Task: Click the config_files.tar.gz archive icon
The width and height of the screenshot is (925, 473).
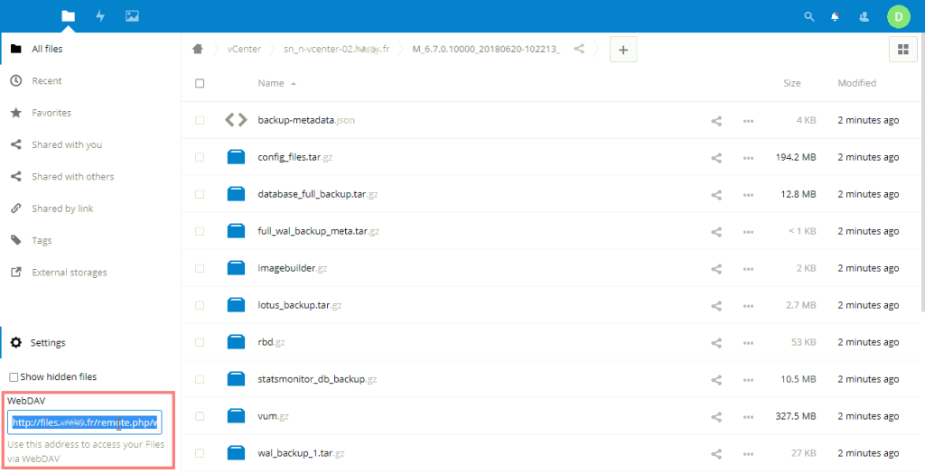Action: (x=236, y=157)
